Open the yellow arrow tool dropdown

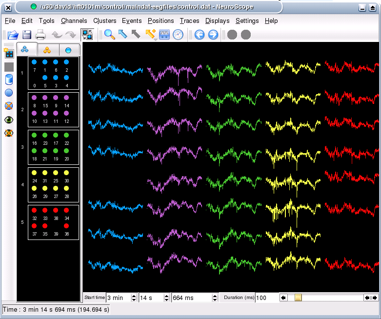coord(155,40)
